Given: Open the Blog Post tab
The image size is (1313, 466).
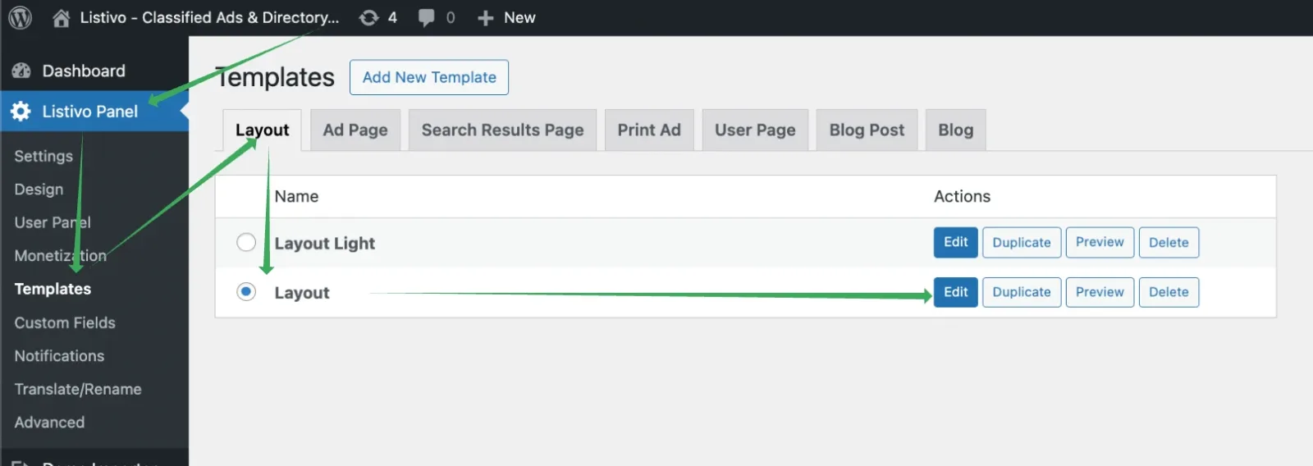Looking at the screenshot, I should 867,130.
